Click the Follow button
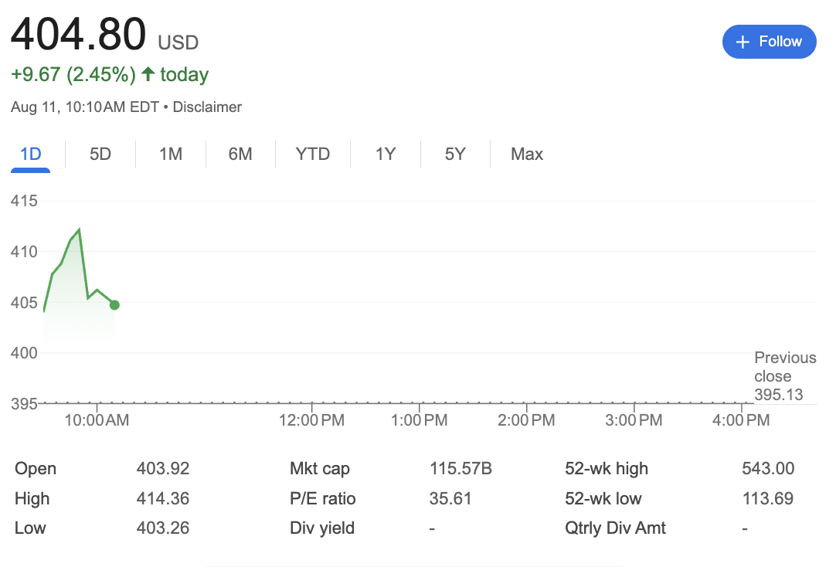 [770, 42]
